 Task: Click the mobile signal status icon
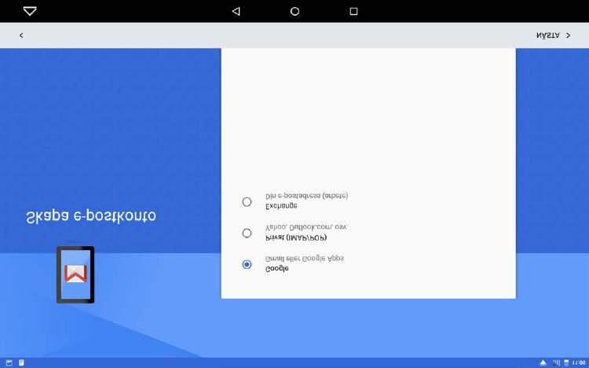(x=556, y=362)
